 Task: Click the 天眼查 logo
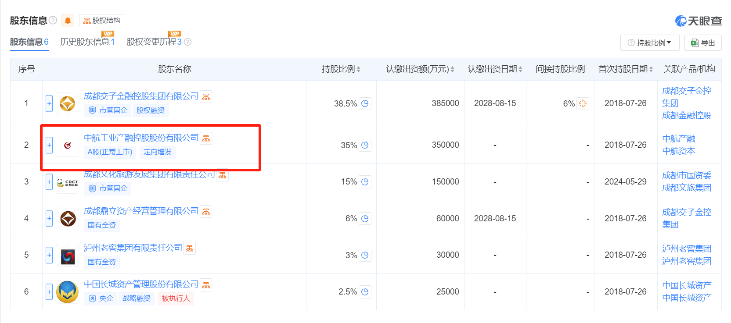pos(699,21)
